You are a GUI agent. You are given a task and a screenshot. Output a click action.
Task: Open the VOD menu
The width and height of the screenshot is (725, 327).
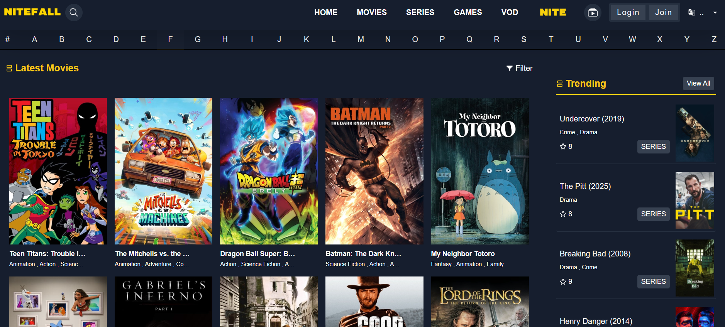pos(510,12)
